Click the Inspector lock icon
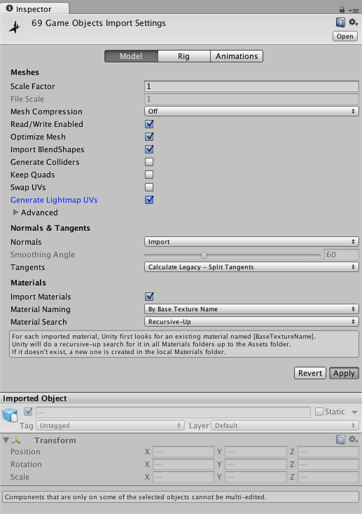 pyautogui.click(x=341, y=10)
